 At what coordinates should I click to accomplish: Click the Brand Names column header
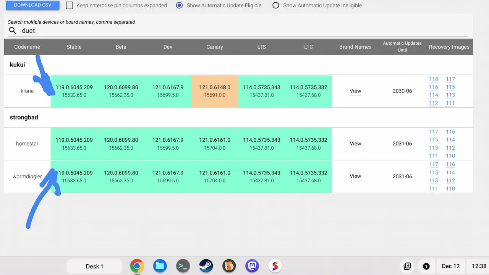355,47
